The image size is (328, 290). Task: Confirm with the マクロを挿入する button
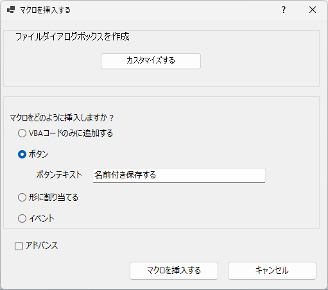pos(174,271)
